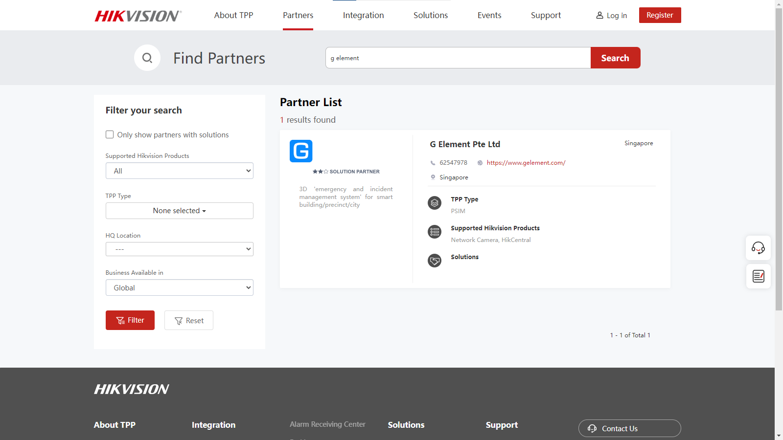Click the star rating Solution Partner badge

(x=346, y=172)
